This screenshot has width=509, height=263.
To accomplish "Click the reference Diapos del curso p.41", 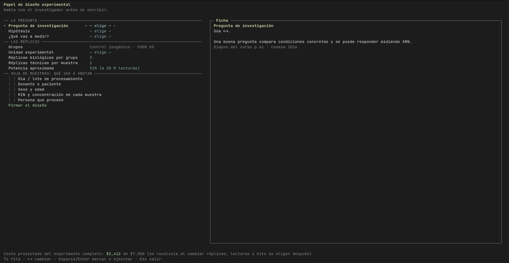I will [239, 47].
